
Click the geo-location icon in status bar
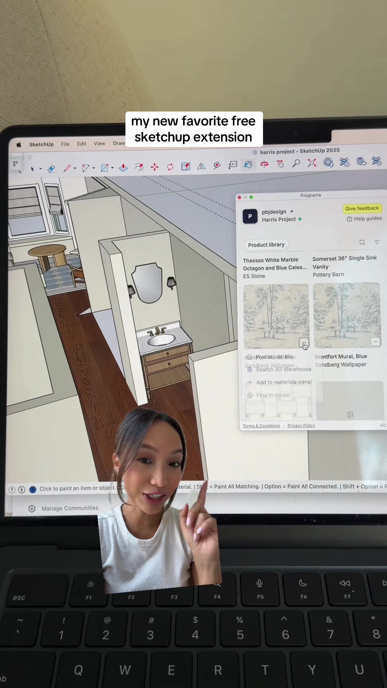coord(12,490)
